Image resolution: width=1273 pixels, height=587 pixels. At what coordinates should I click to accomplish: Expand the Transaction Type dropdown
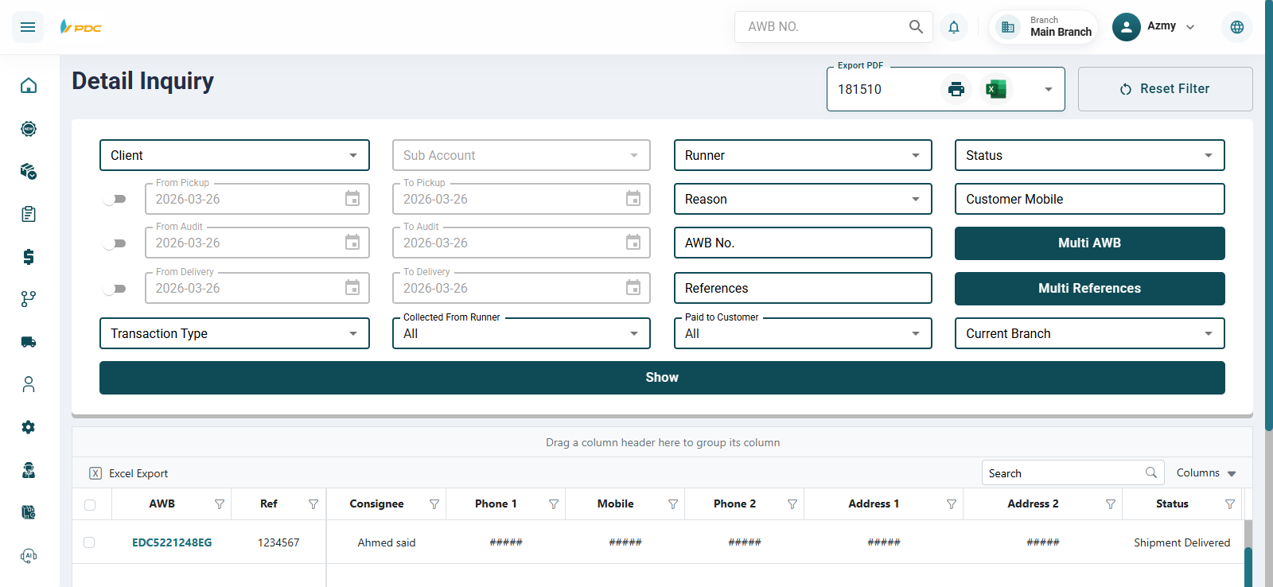(234, 333)
